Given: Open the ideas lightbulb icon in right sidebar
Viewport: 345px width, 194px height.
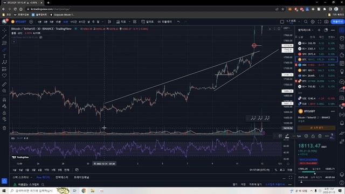Looking at the screenshot, I should tap(342, 72).
